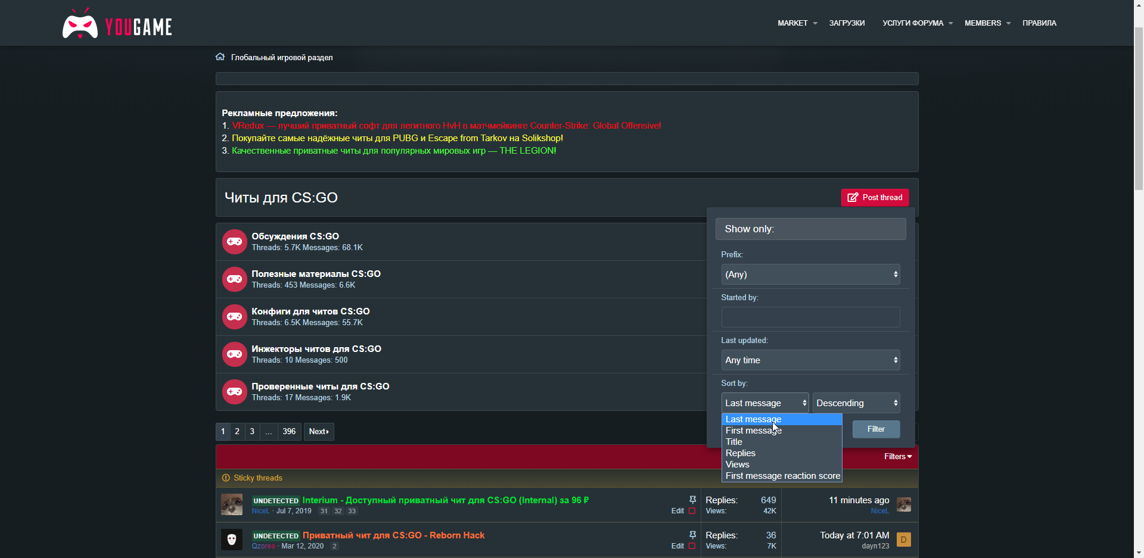Open the MARKET navigation item

coord(792,23)
